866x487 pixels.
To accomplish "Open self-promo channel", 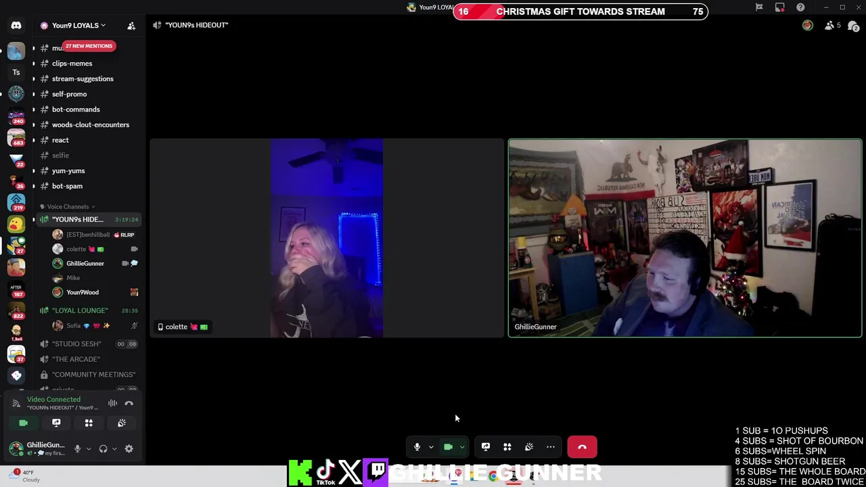I will (69, 94).
